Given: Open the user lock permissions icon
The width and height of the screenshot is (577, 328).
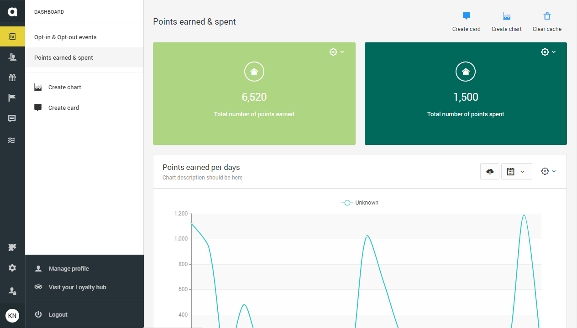Looking at the screenshot, I should (x=12, y=290).
